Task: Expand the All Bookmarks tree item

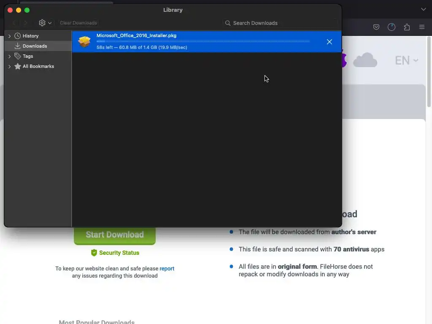Action: [9, 66]
